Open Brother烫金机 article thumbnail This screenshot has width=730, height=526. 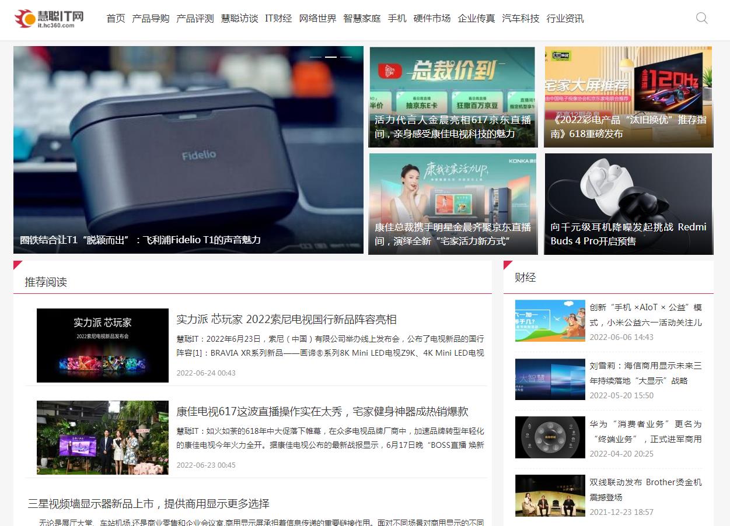tap(550, 496)
